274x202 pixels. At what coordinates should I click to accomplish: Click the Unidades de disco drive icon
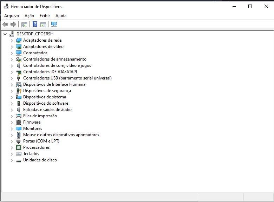pyautogui.click(x=19, y=161)
